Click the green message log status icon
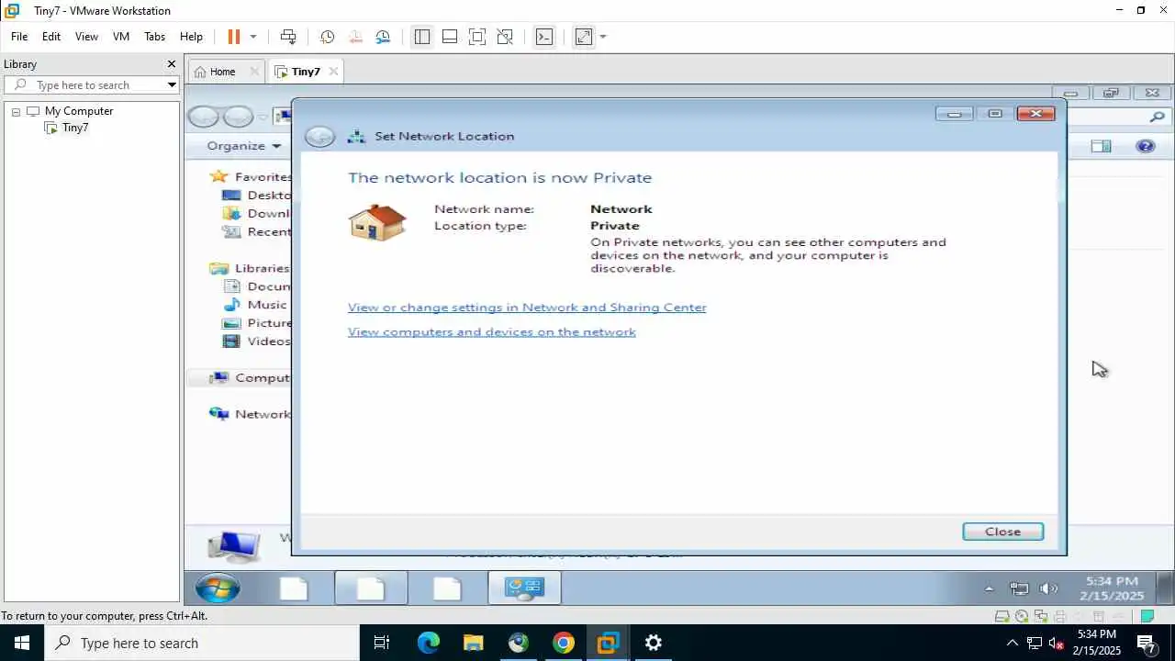The width and height of the screenshot is (1175, 661). [x=1147, y=616]
